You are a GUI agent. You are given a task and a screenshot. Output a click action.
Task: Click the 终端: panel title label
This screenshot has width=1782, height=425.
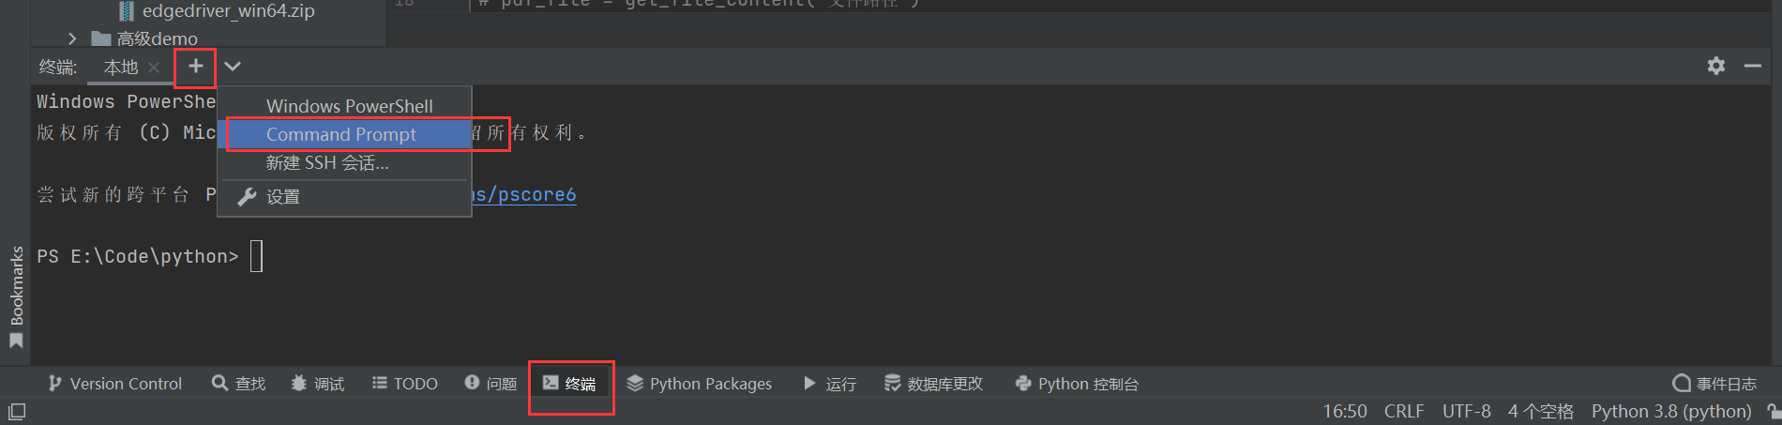pos(58,68)
